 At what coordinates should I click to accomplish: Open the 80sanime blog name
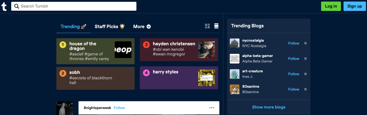251,87
